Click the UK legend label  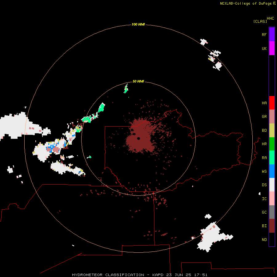[264, 48]
